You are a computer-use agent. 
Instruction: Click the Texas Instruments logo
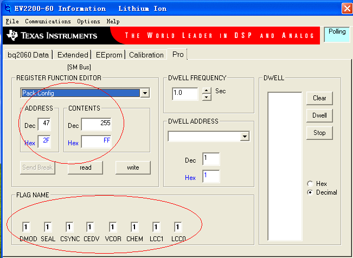(x=52, y=35)
